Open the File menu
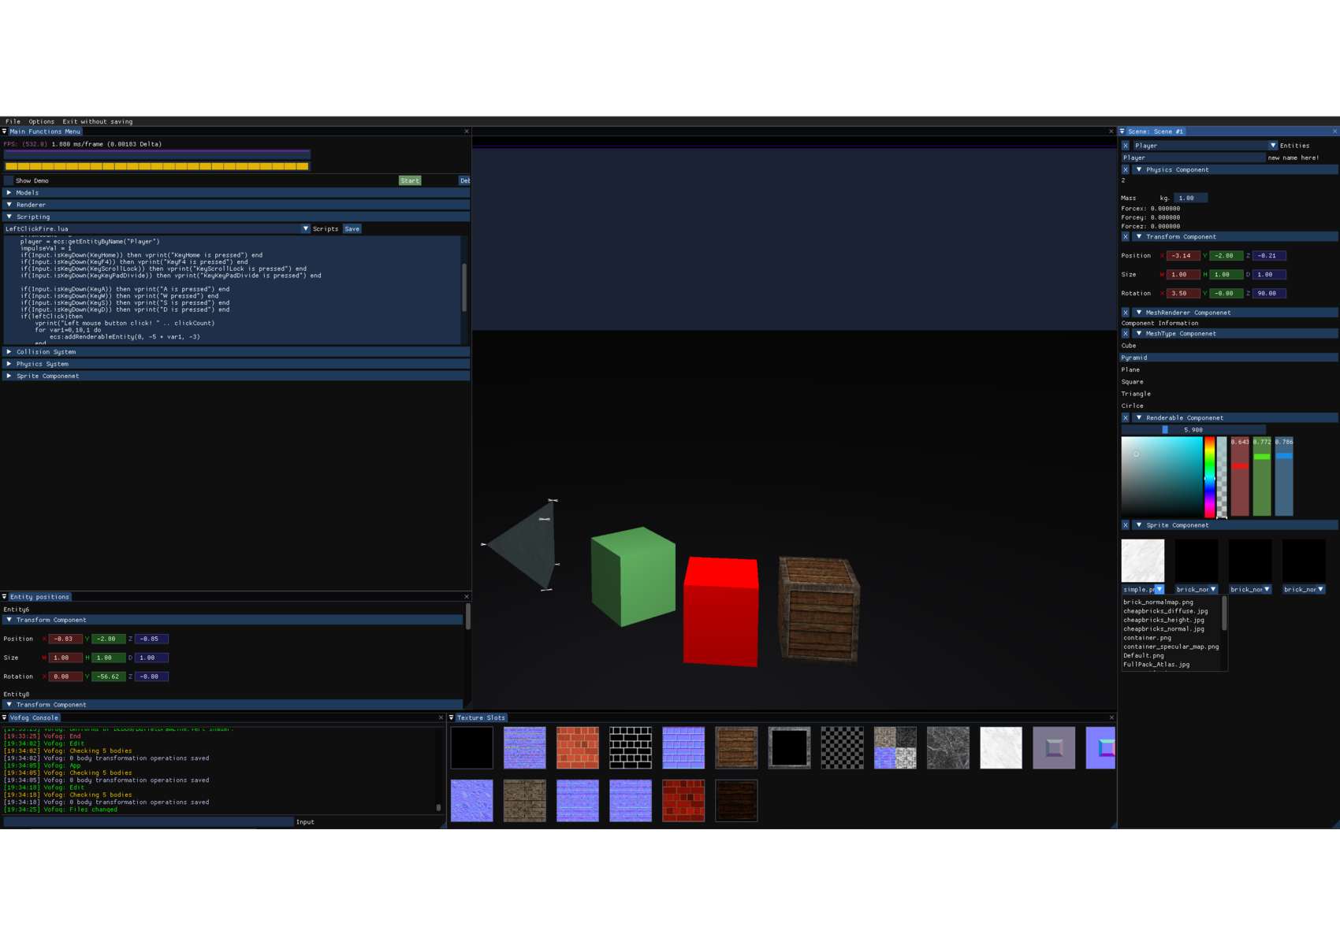The height and width of the screenshot is (945, 1340). point(13,122)
